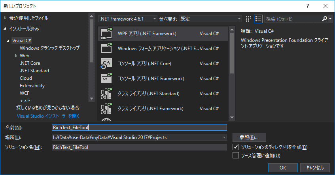
Task: Select コンソール アプリ (.NET Core) row text
Action: tap(144, 63)
